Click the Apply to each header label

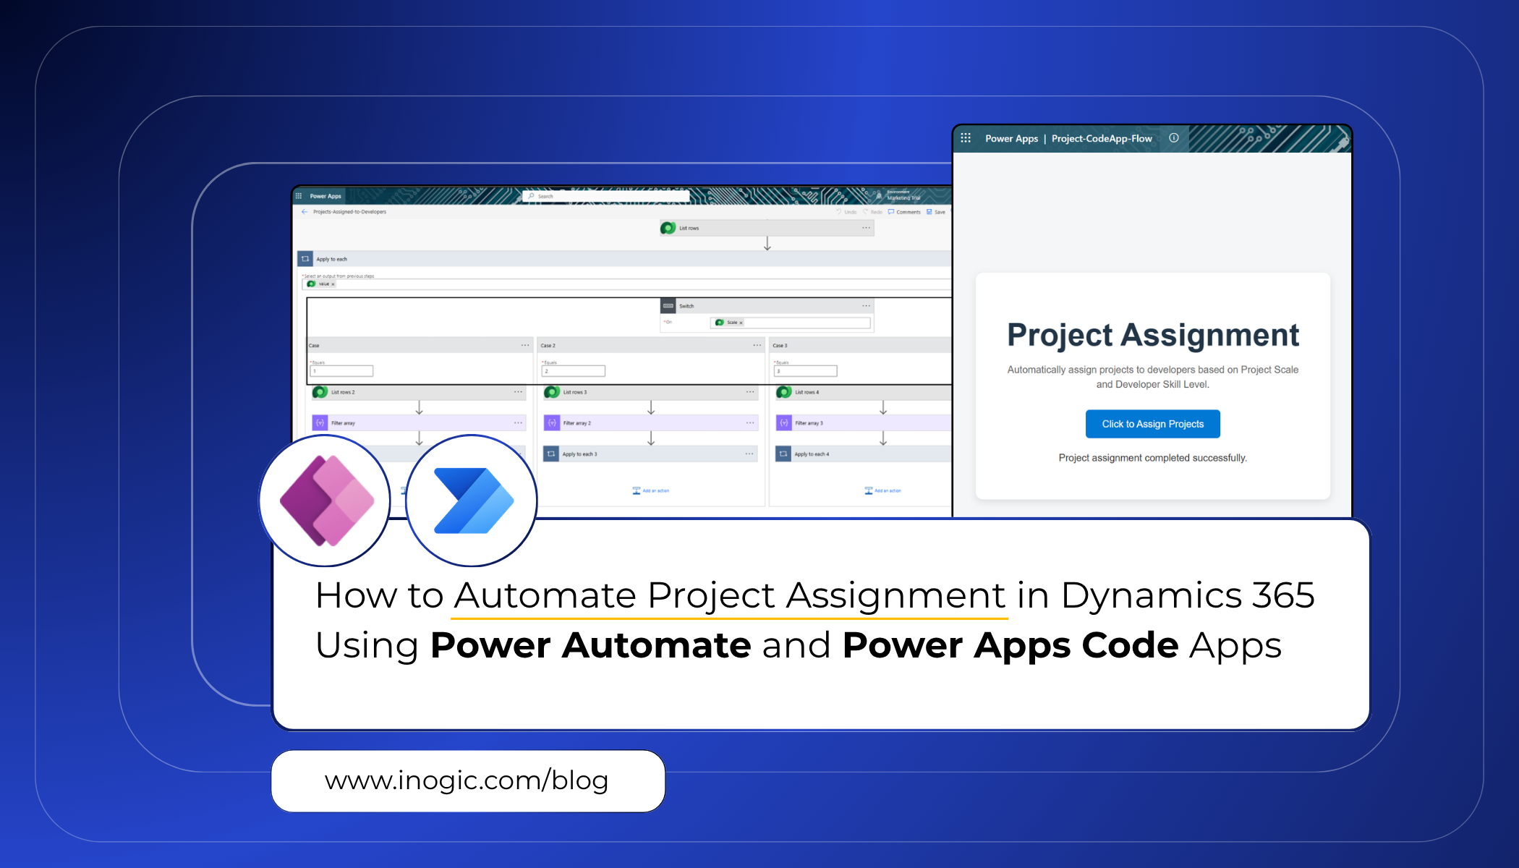pos(331,259)
